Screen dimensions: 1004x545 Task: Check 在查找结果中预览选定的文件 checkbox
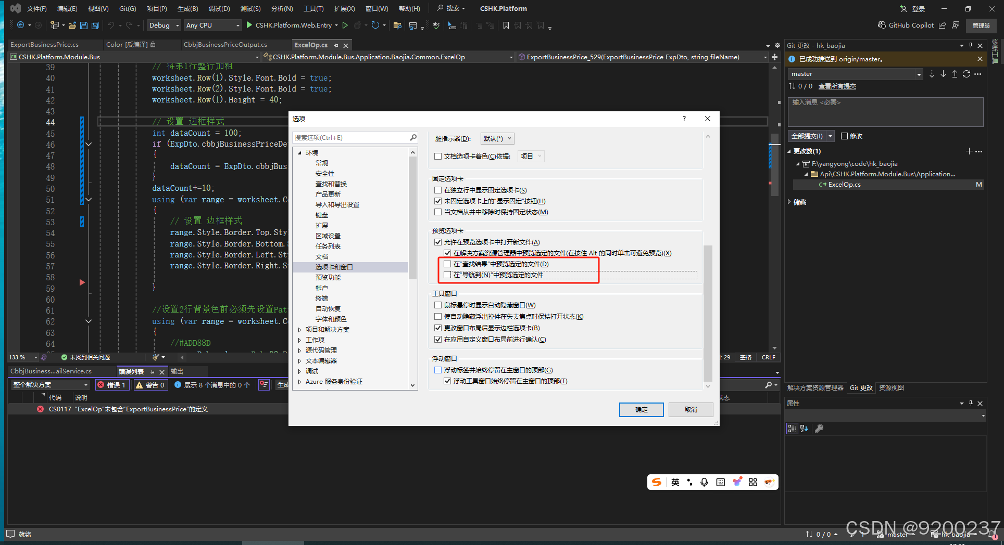[447, 264]
